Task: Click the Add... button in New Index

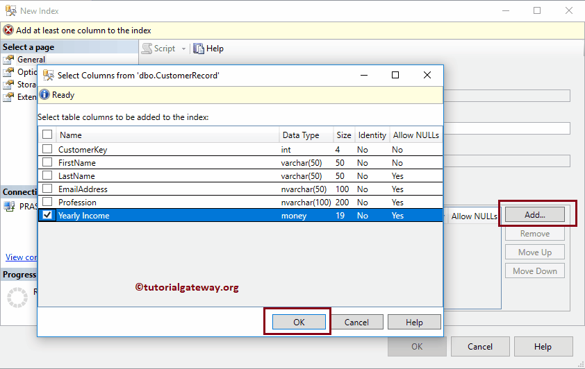Action: point(535,215)
